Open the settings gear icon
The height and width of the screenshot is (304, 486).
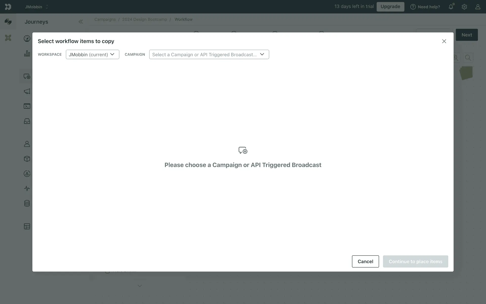(464, 7)
